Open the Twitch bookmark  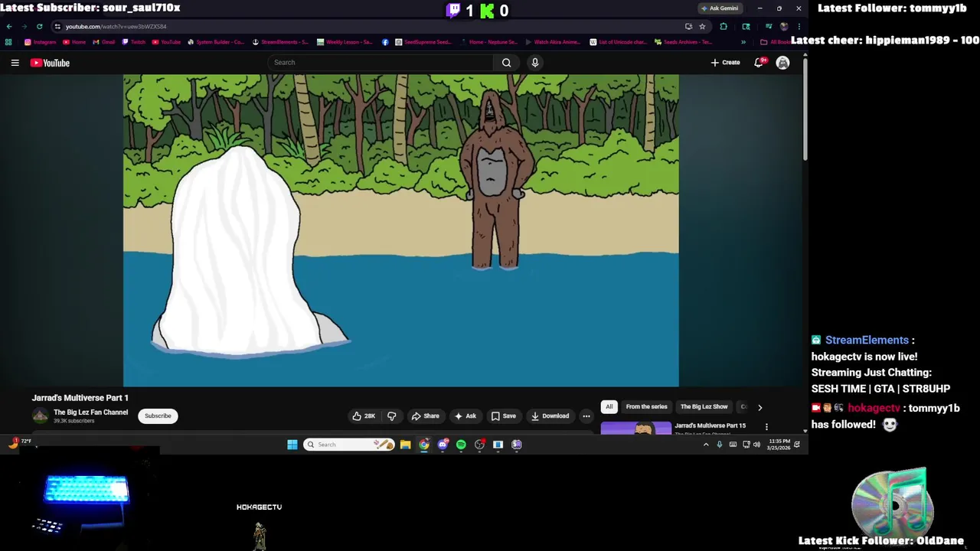134,42
